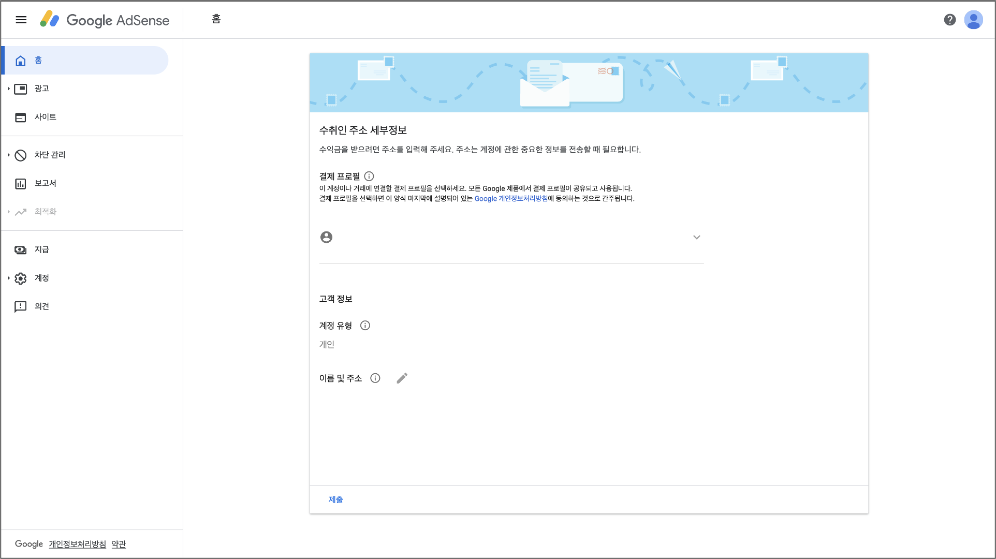Click the pencil edit icon for 이름 및 주소

(402, 378)
